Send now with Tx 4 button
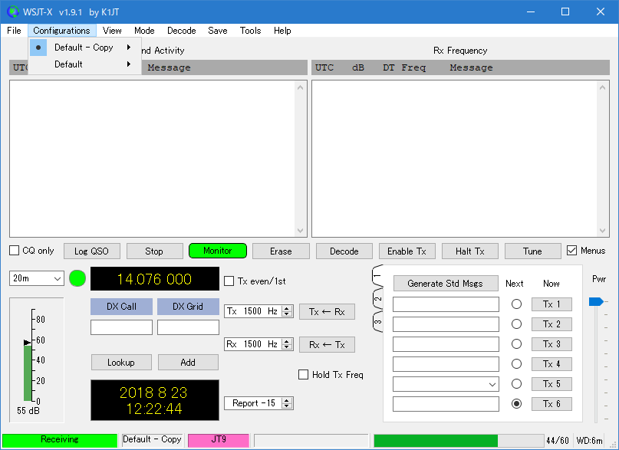The height and width of the screenshot is (450, 619). (x=552, y=364)
